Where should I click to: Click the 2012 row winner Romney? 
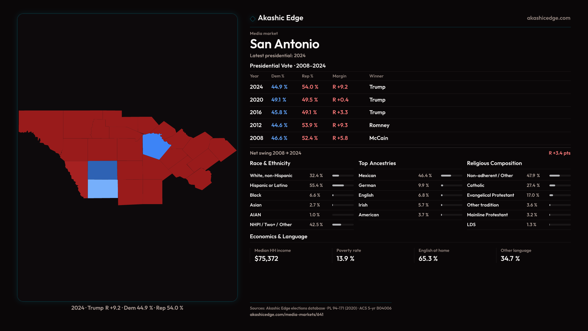click(x=379, y=125)
